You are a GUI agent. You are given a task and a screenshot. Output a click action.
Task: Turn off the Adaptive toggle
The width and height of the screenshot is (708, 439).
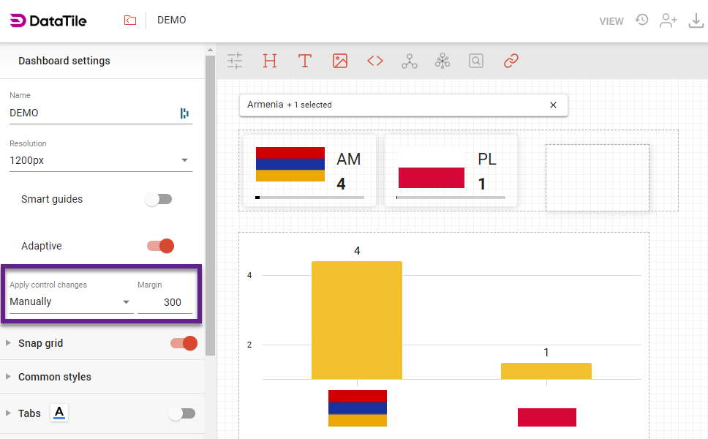[161, 246]
